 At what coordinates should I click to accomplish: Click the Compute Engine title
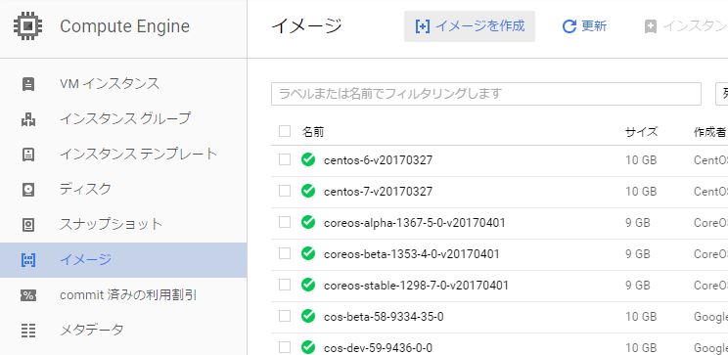pyautogui.click(x=124, y=26)
